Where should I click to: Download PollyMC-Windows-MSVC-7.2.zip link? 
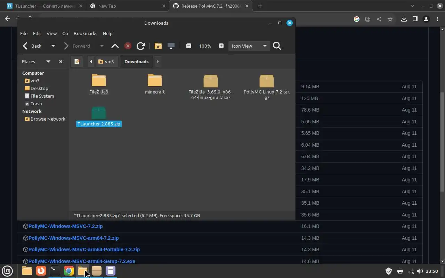point(65,226)
